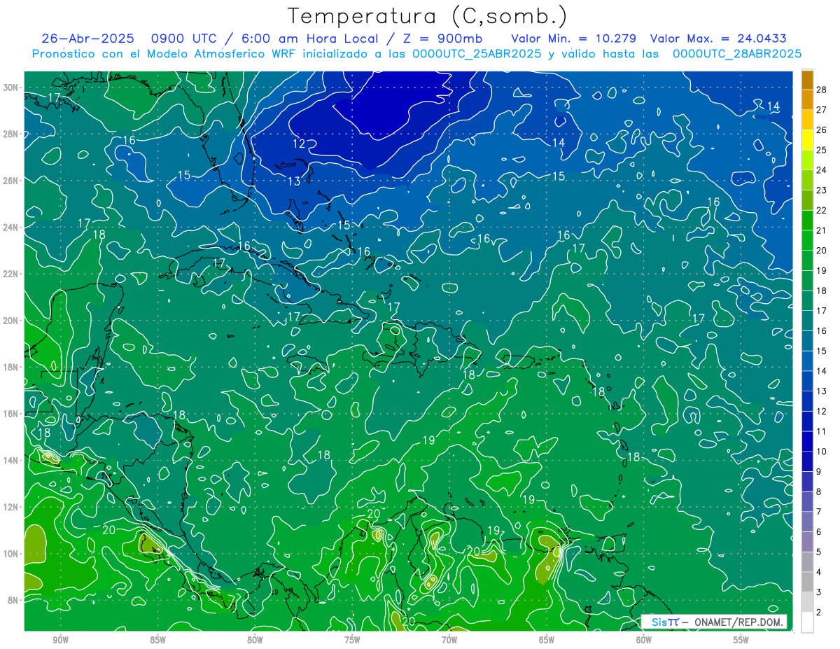840x649 pixels.
Task: Click the latitude axis label "26N"
Action: (12, 180)
